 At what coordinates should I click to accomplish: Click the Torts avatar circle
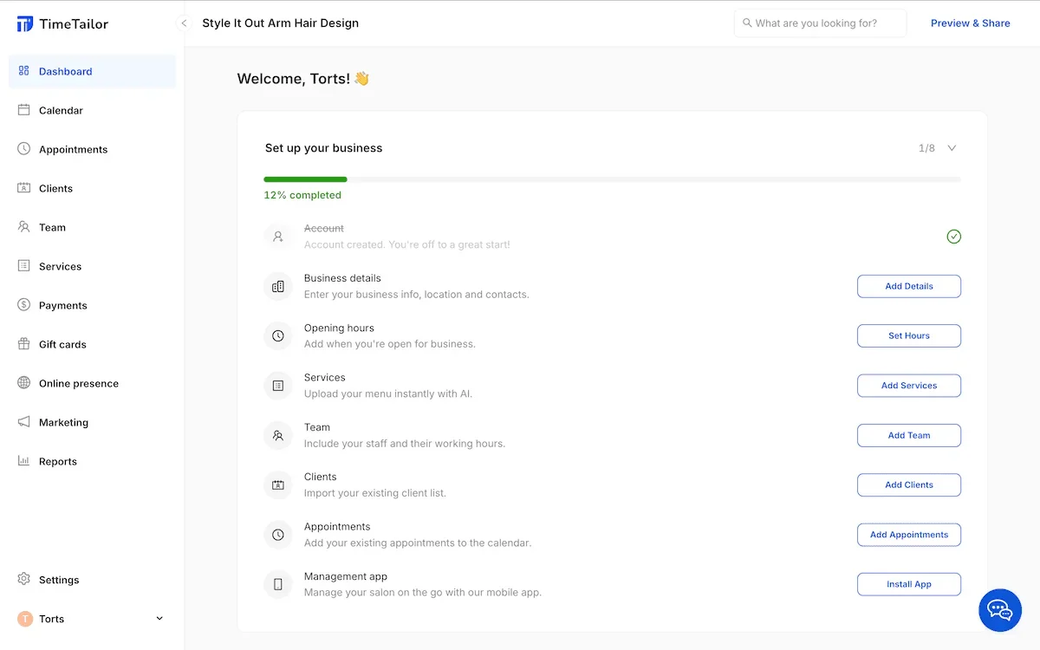click(x=24, y=619)
